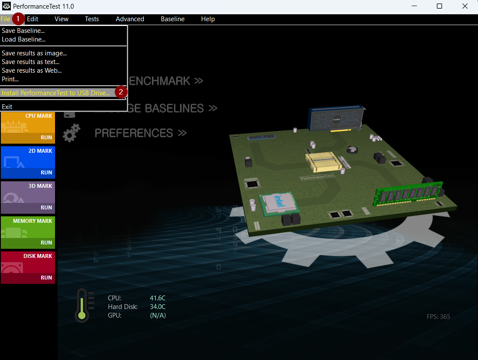This screenshot has width=478, height=360.
Task: Run the Disk Mark test
Action: point(46,277)
